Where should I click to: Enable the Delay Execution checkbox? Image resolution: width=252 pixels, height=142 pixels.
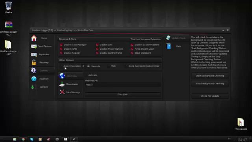click(x=61, y=66)
